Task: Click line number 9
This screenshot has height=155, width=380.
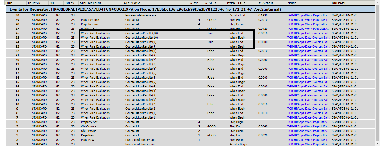Action: click(x=17, y=109)
